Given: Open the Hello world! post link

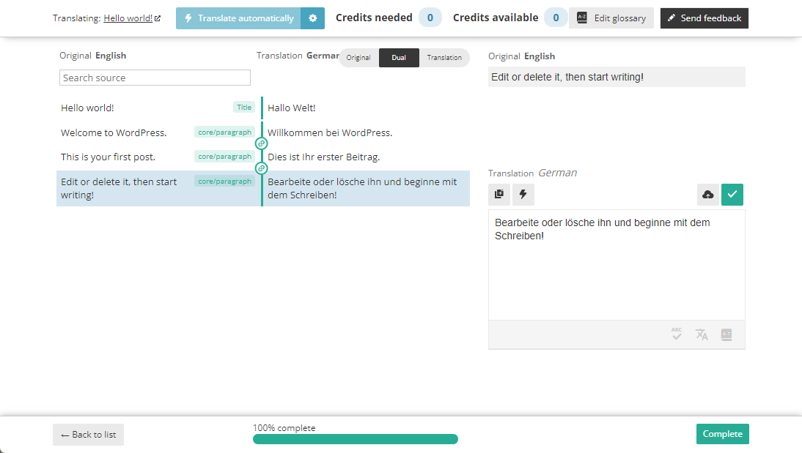Looking at the screenshot, I should click(x=128, y=18).
